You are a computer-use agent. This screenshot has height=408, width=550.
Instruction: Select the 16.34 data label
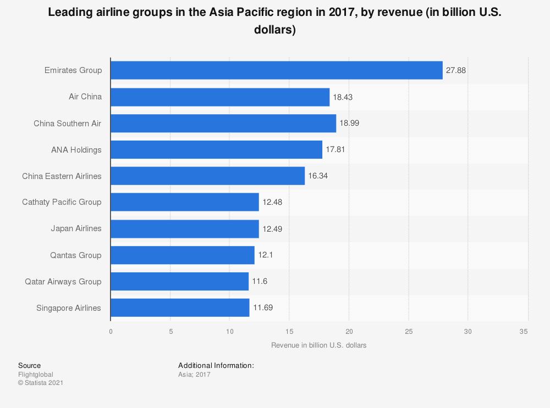point(318,176)
